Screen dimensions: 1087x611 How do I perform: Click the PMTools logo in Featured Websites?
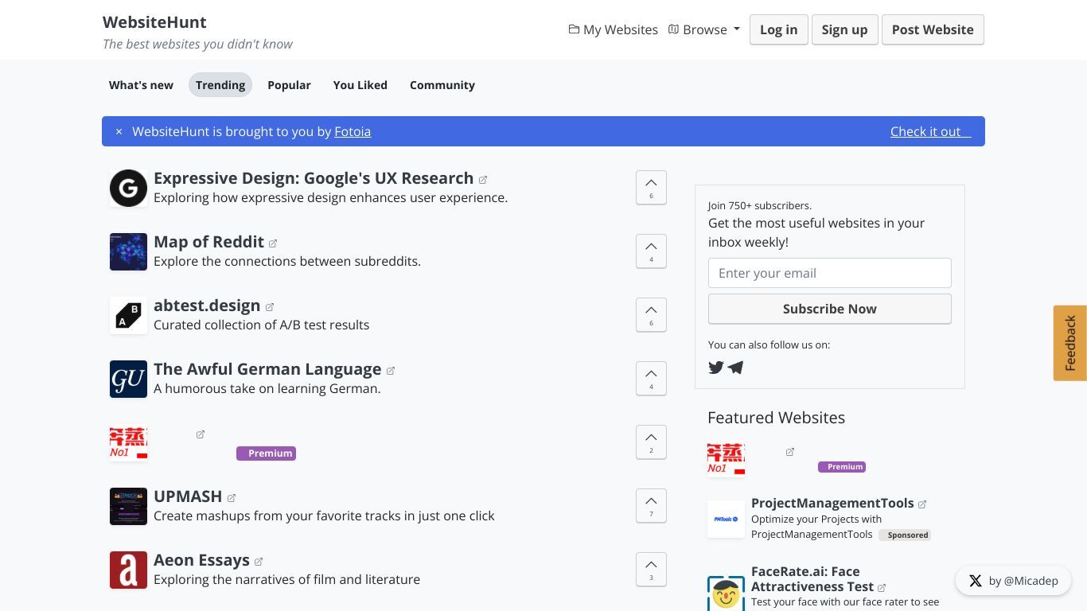726,519
